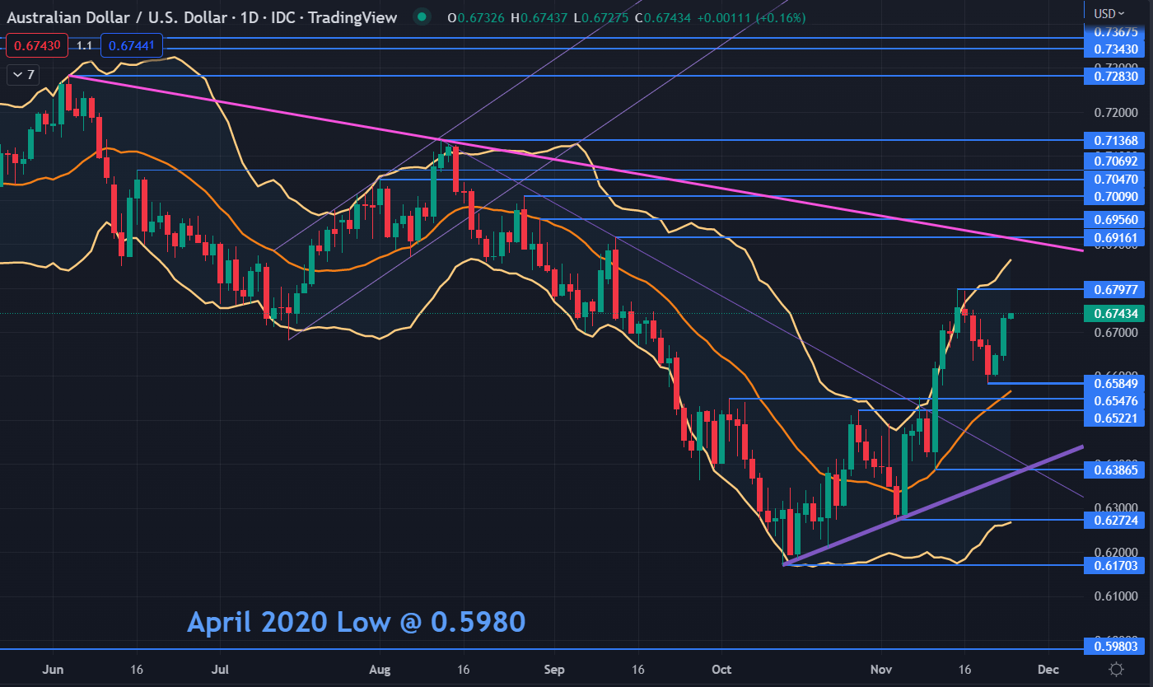This screenshot has width=1153, height=687.
Task: Select the 0.65849 price level label
Action: [1116, 383]
